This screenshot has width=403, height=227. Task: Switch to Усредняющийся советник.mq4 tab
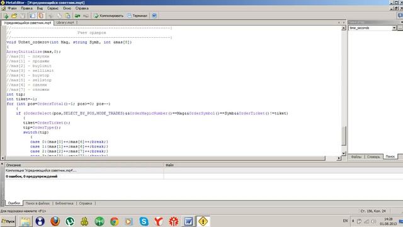tap(28, 23)
